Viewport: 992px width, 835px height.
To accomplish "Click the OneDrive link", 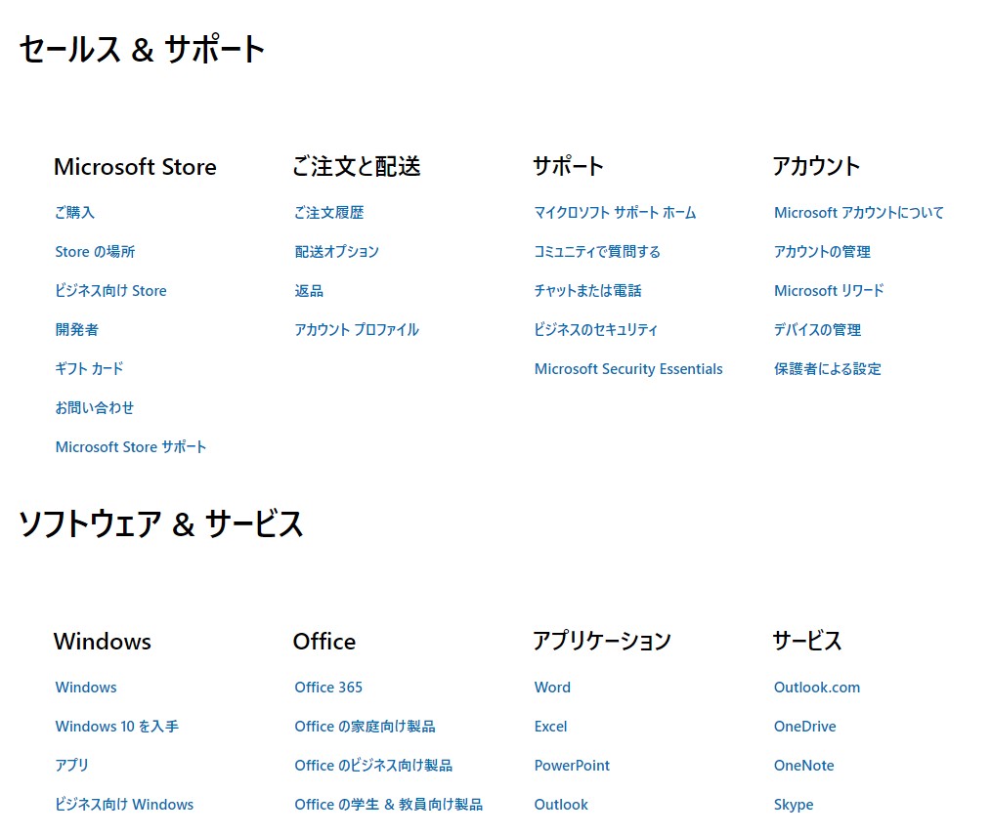I will coord(804,727).
